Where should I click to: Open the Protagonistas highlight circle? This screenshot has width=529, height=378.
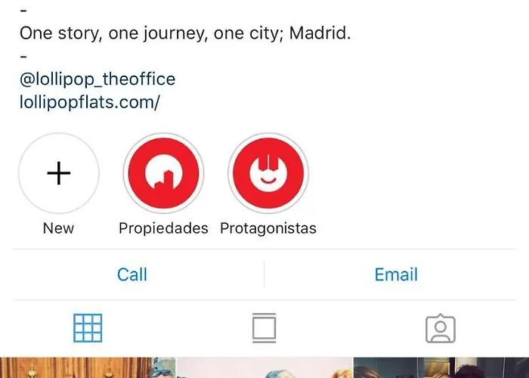pos(268,173)
